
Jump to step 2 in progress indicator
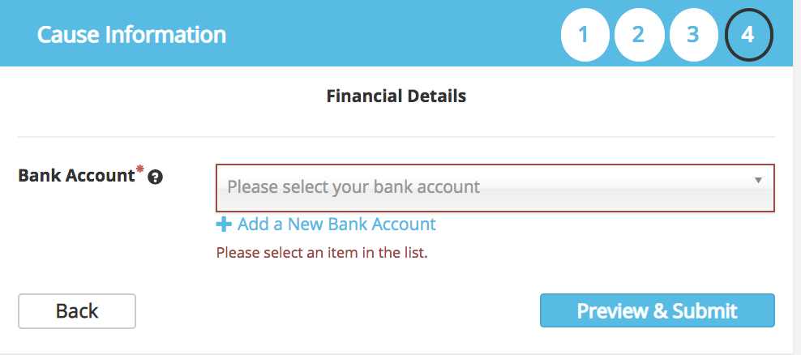(638, 35)
